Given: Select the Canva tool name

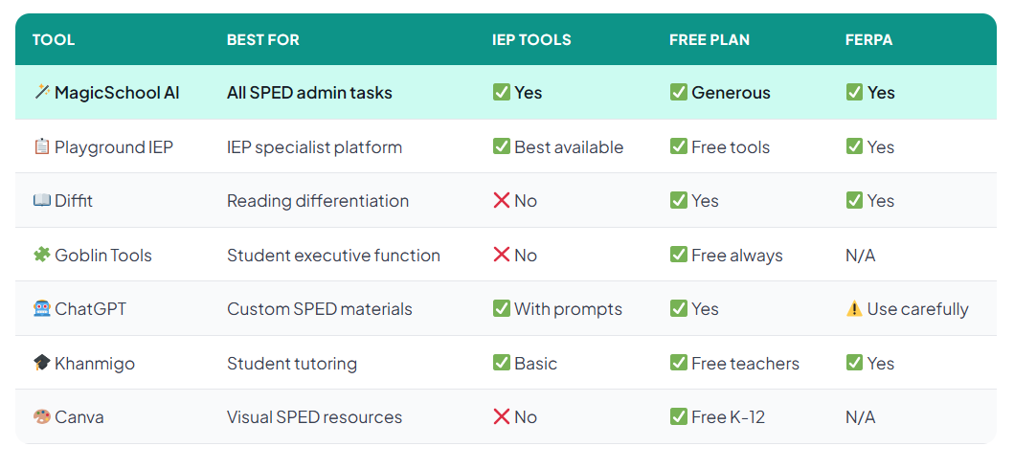Looking at the screenshot, I should coord(79,416).
